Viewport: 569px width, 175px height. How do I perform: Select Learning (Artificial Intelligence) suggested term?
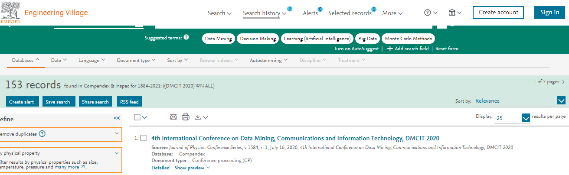(x=317, y=39)
